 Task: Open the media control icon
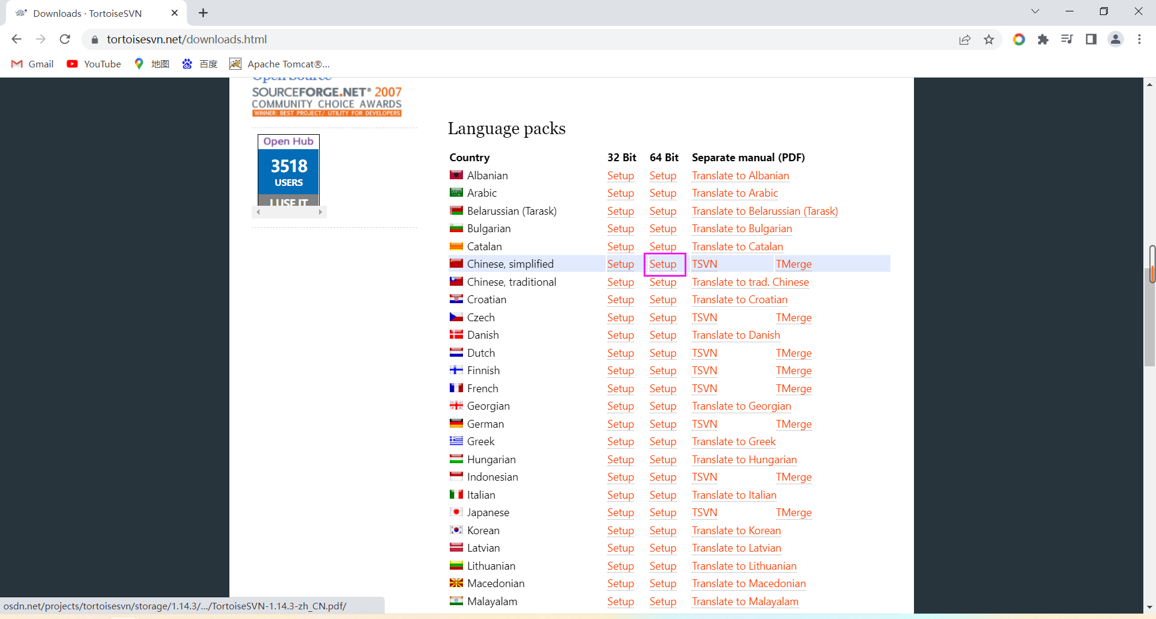pos(1067,39)
